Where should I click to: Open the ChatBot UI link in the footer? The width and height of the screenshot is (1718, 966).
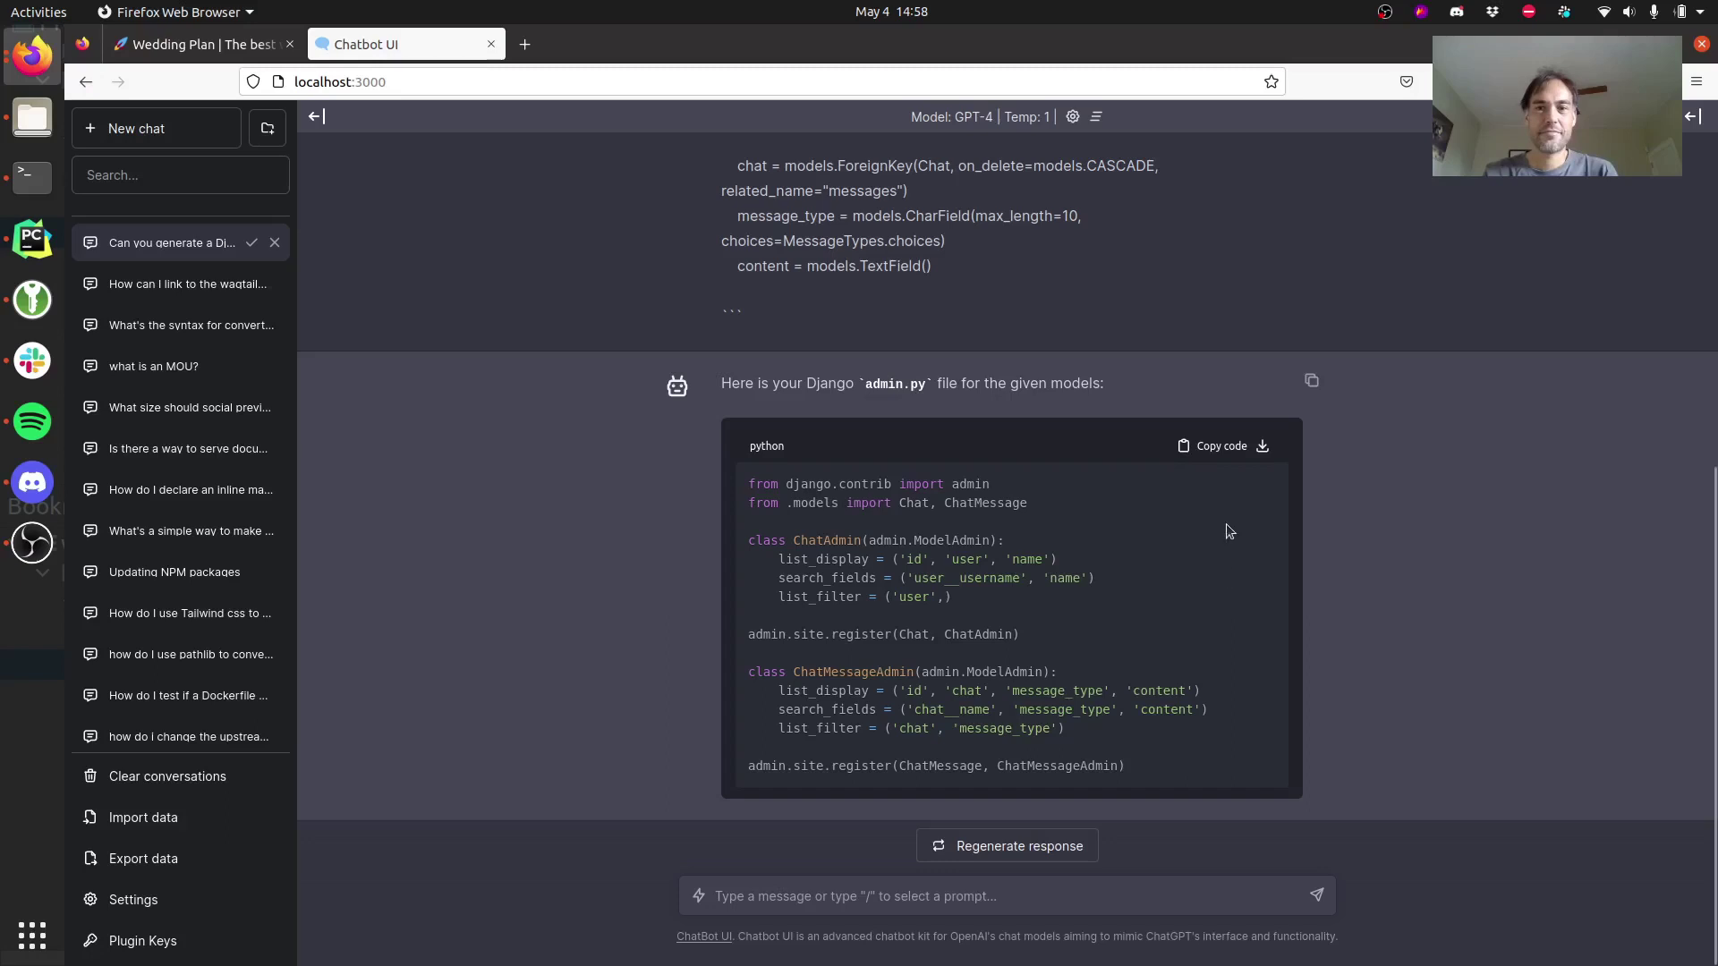[x=703, y=936]
